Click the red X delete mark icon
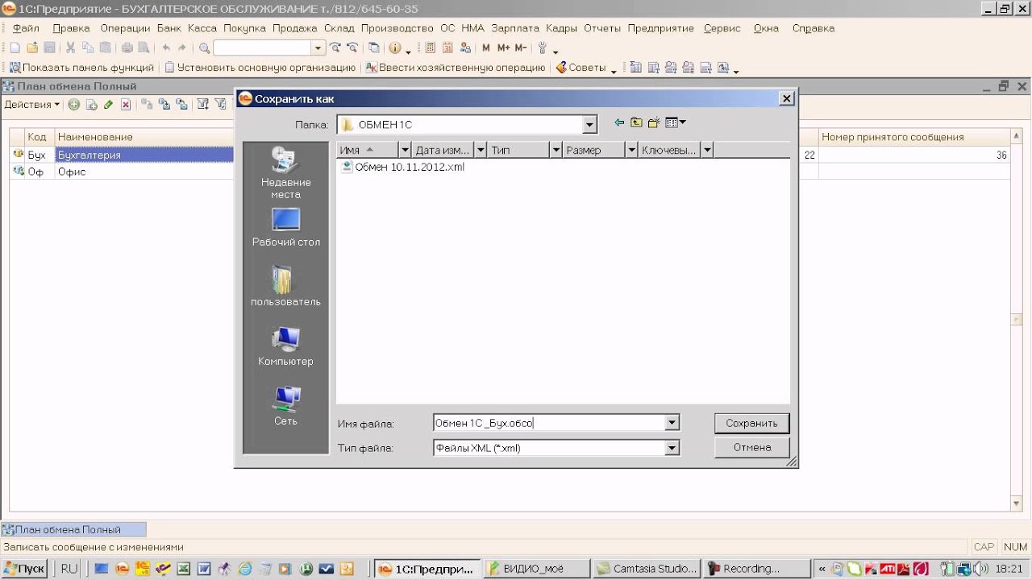 (x=126, y=104)
